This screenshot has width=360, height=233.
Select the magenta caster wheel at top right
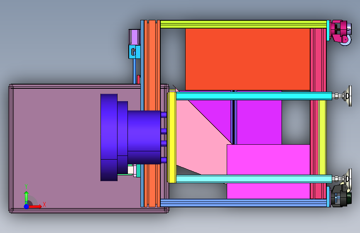coord(341,32)
